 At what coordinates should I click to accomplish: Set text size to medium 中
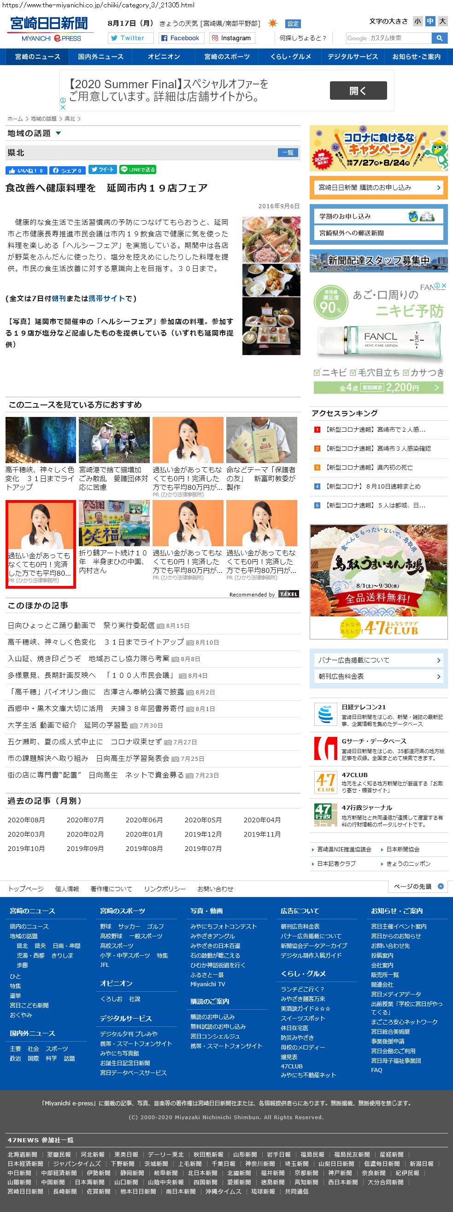point(430,21)
